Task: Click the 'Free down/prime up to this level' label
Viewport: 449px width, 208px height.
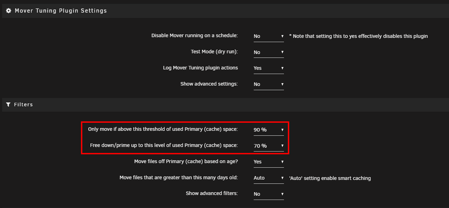Action: pyautogui.click(x=164, y=145)
